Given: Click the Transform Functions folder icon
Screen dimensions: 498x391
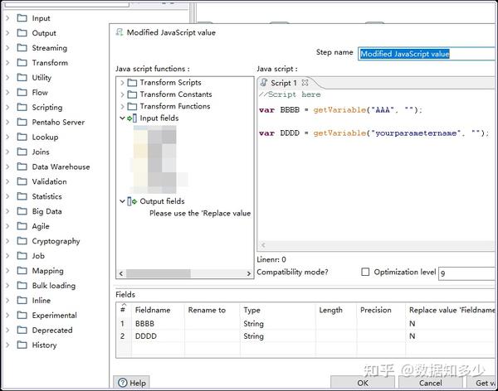Looking at the screenshot, I should [132, 106].
